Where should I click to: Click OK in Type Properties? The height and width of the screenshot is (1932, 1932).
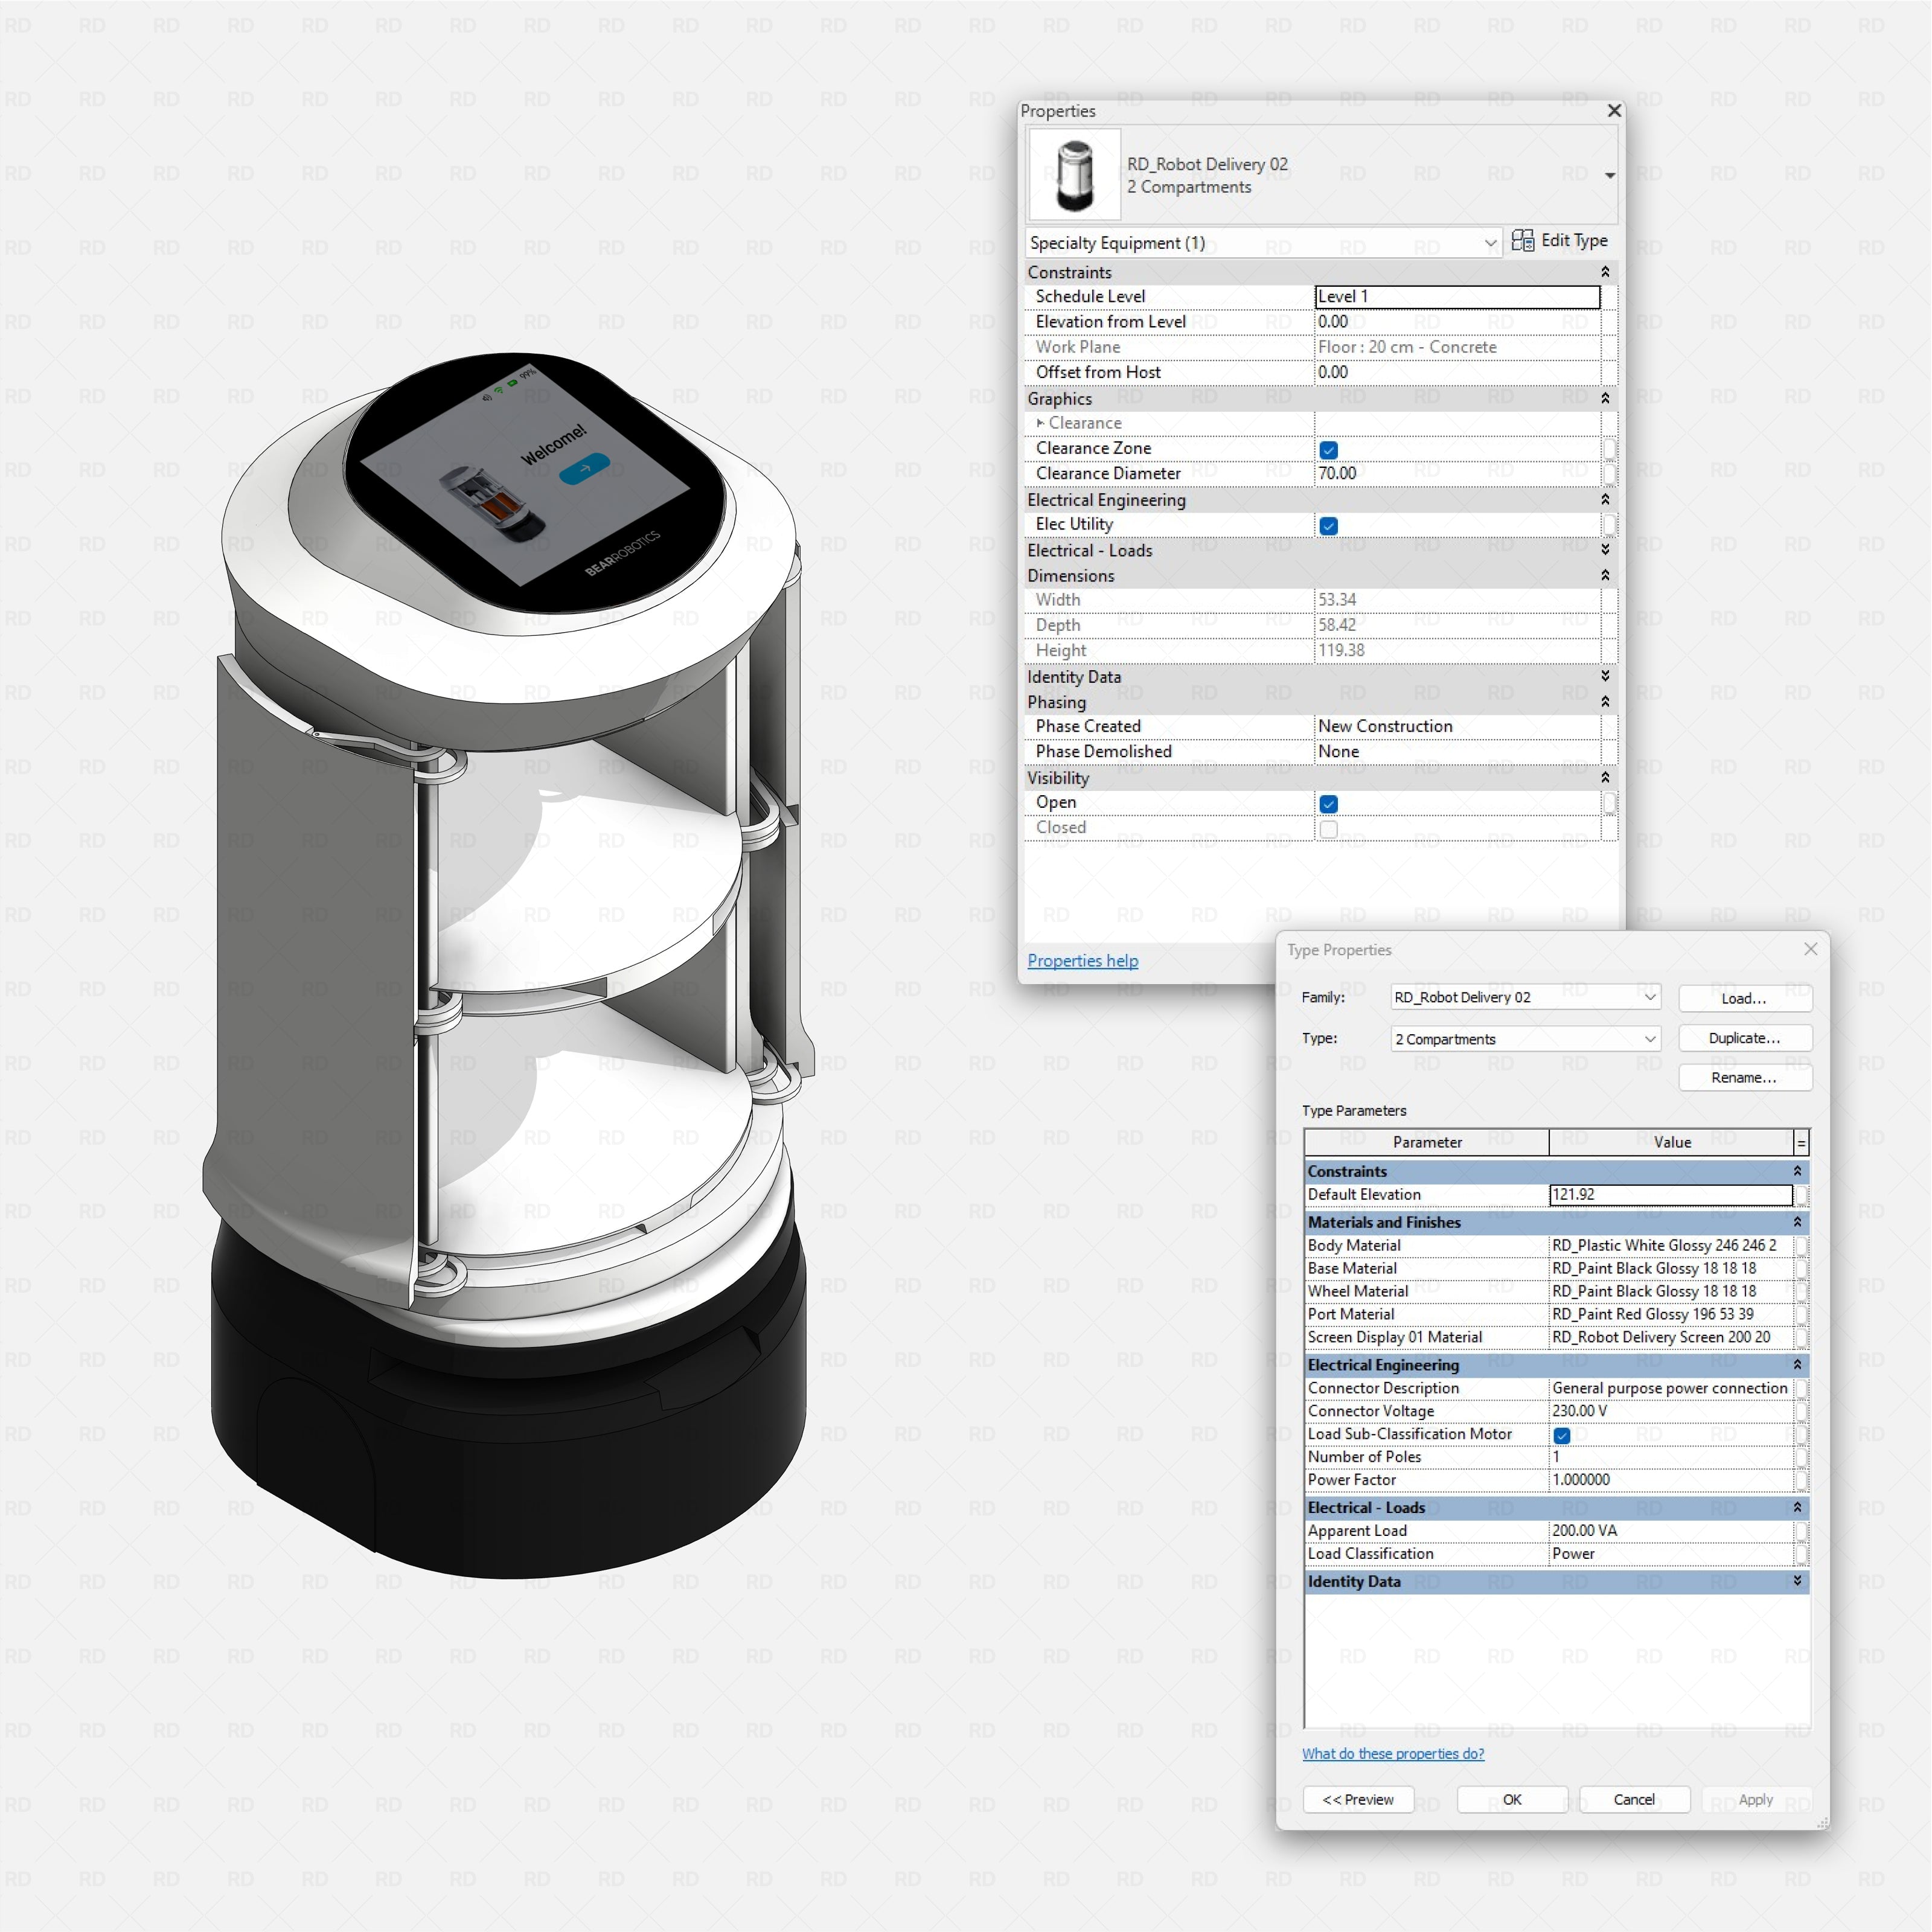coord(1512,1800)
